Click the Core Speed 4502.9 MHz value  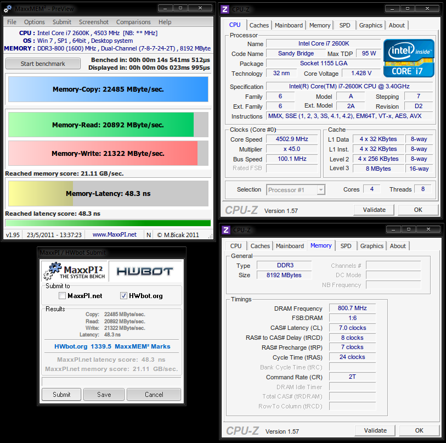292,139
